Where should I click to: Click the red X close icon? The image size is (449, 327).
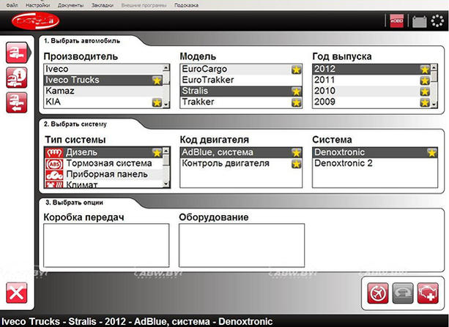[x=17, y=293]
